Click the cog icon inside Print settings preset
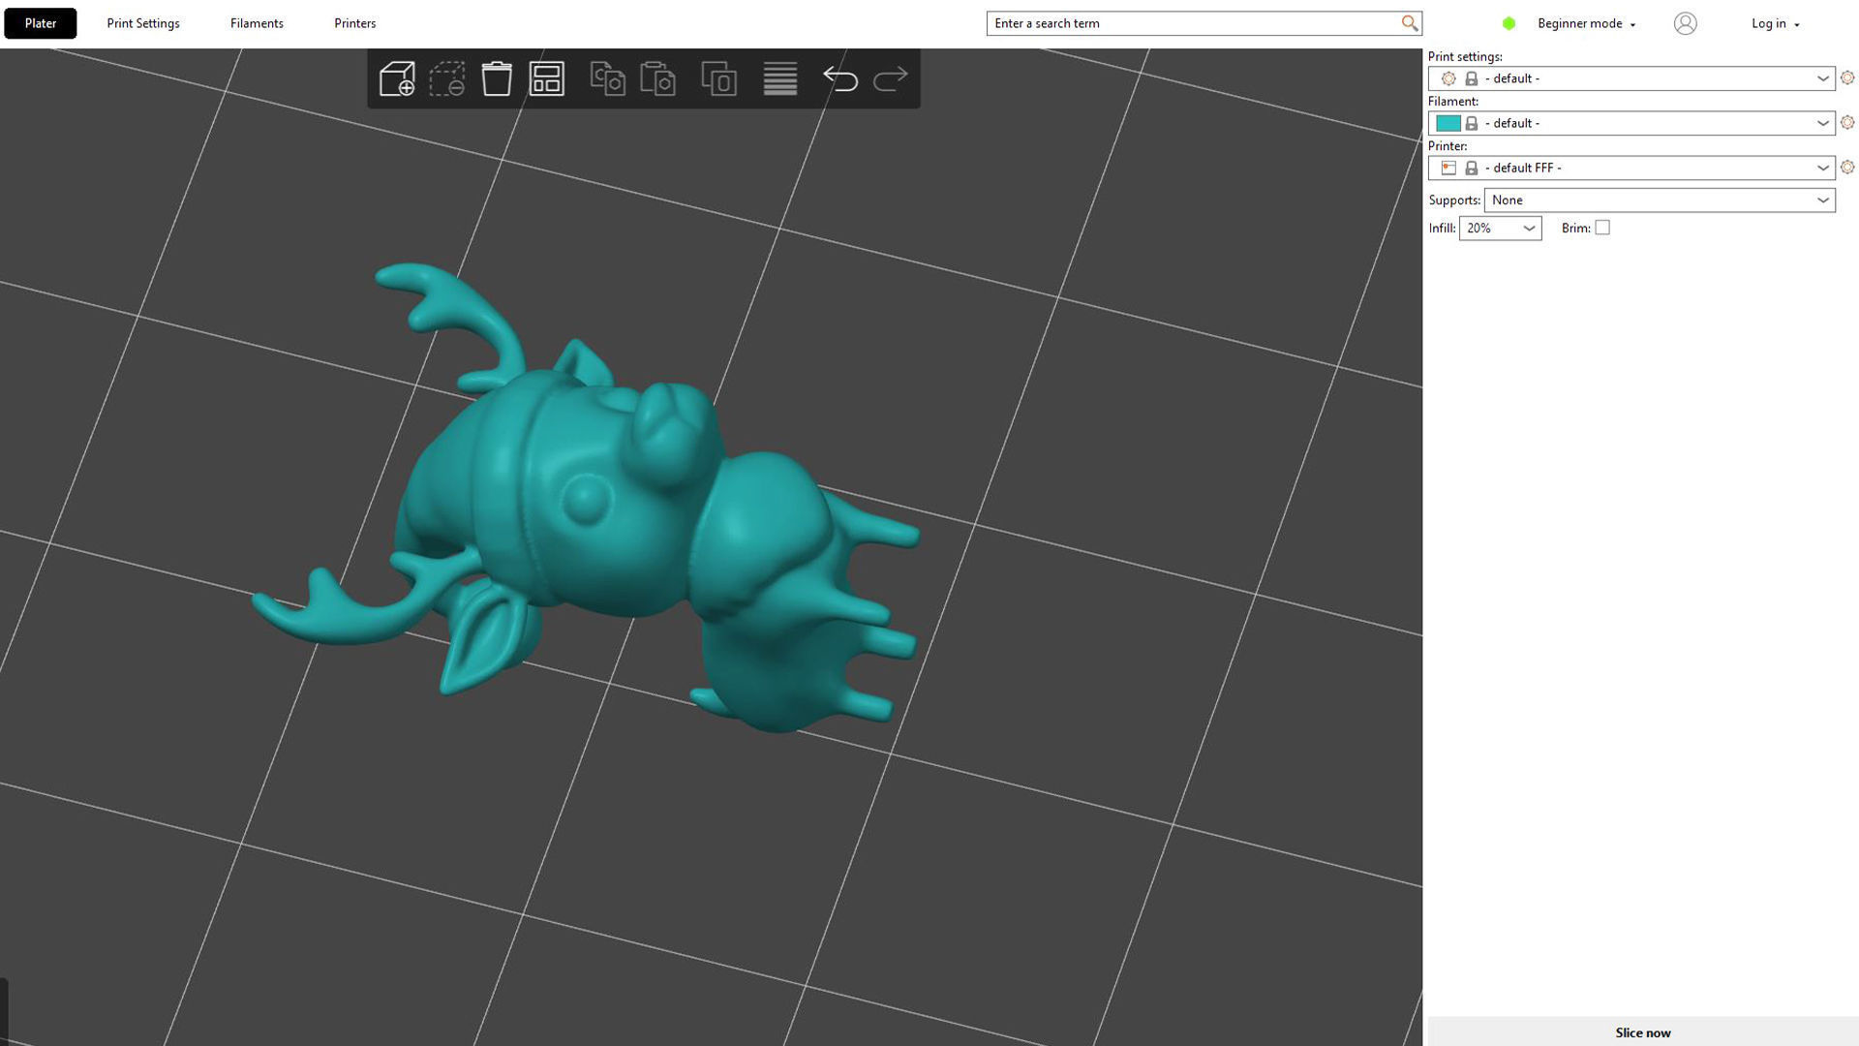 tap(1448, 78)
